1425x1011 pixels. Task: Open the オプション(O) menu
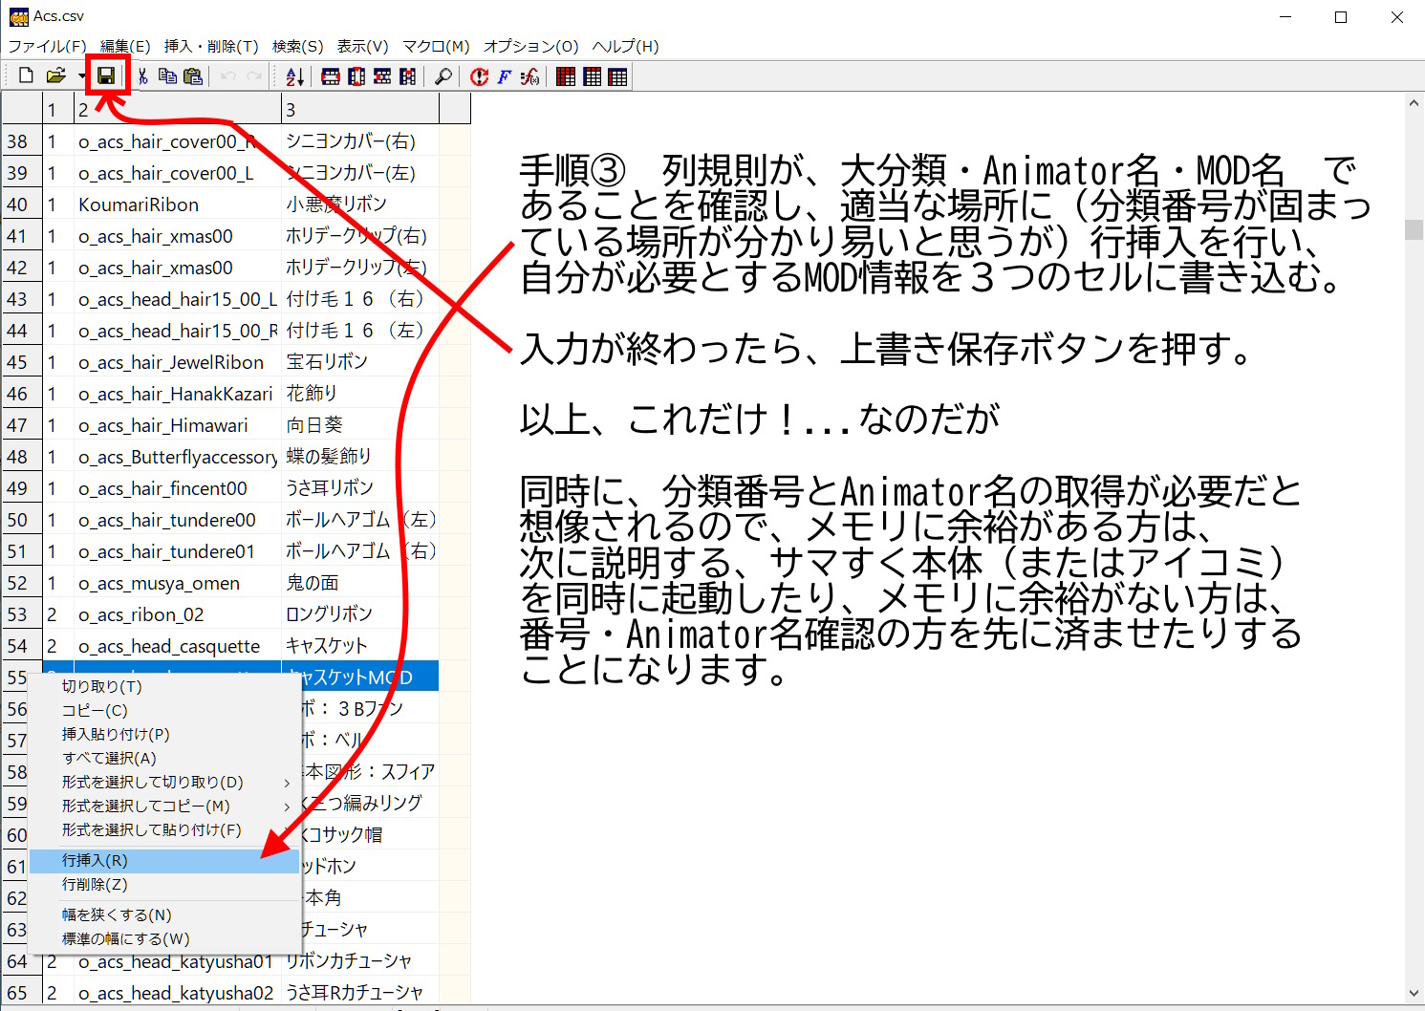point(531,46)
